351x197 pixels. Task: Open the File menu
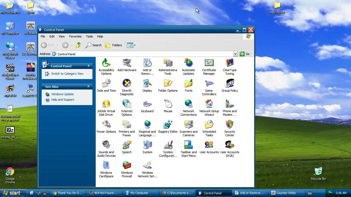tap(43, 36)
